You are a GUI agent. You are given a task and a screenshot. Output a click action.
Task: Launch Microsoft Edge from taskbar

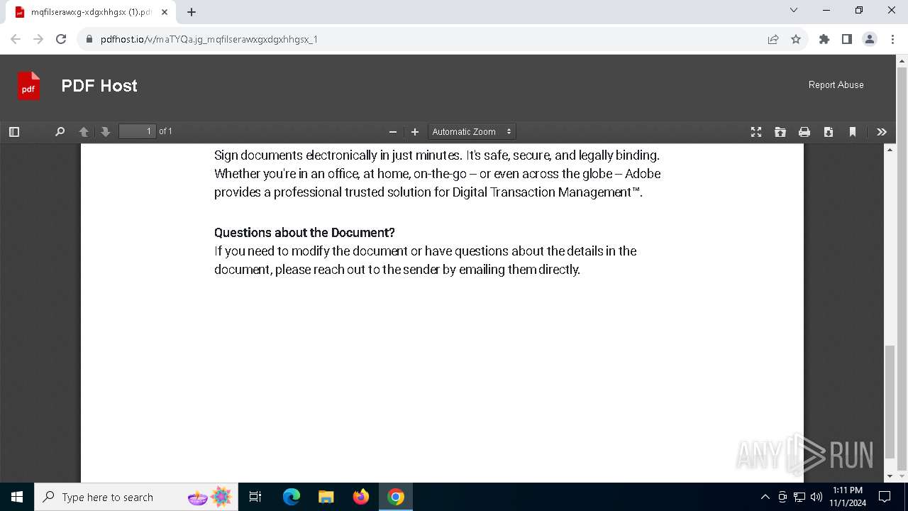coord(292,497)
